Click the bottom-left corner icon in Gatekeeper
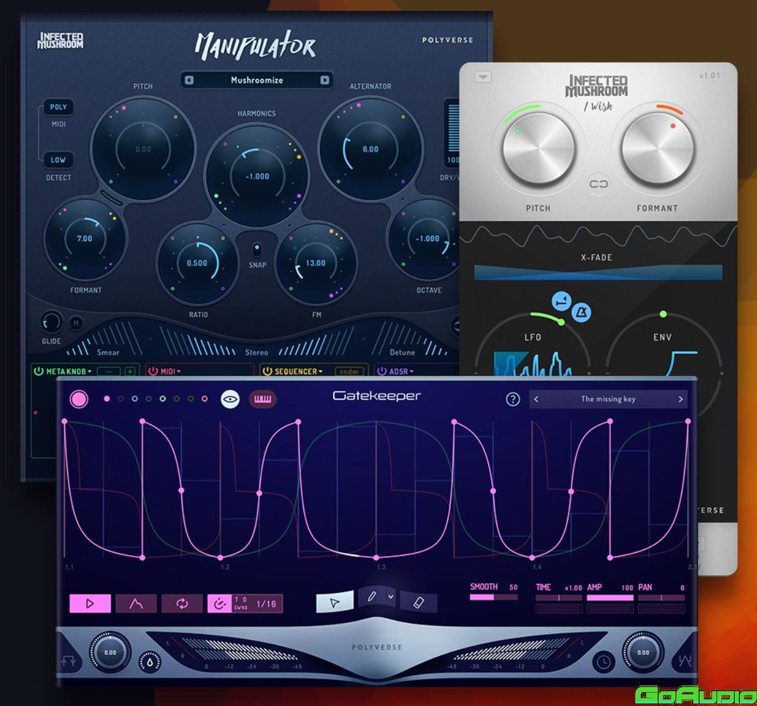Viewport: 757px width, 706px height. click(x=68, y=661)
